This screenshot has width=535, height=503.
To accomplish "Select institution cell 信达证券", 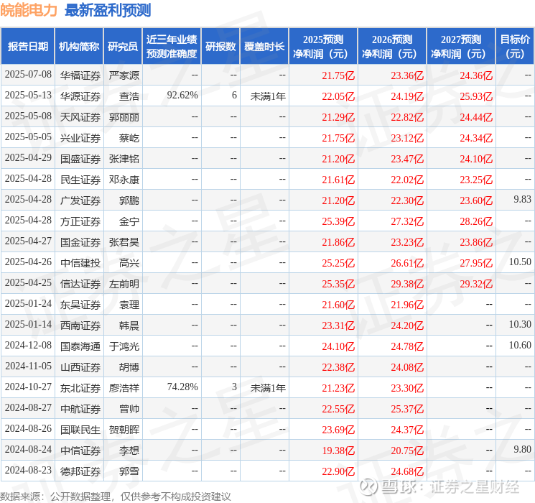I will tap(80, 284).
